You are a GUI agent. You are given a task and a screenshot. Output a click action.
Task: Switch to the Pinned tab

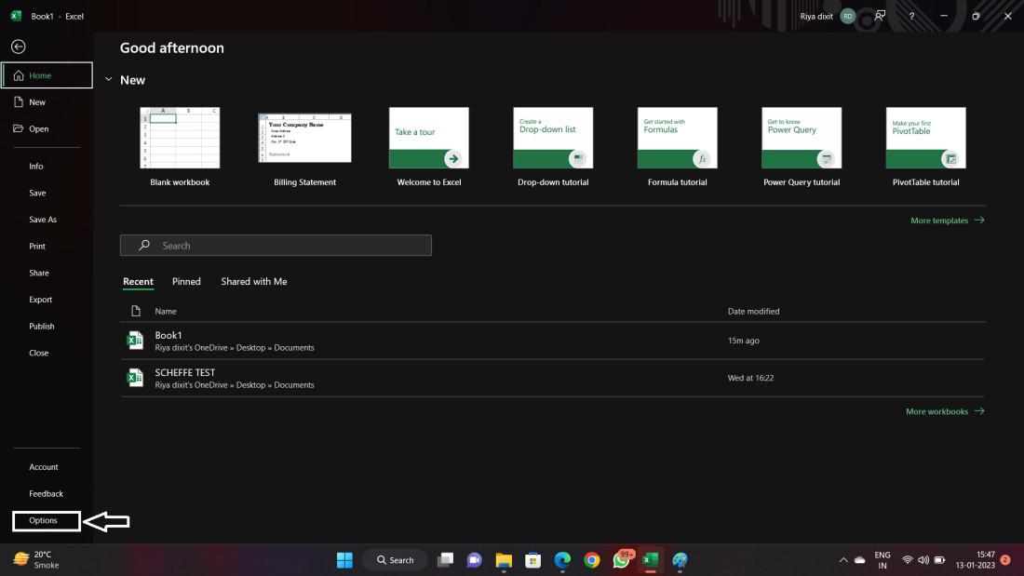tap(186, 281)
